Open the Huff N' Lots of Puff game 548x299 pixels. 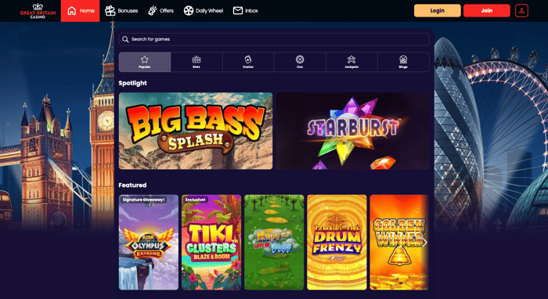(274, 243)
